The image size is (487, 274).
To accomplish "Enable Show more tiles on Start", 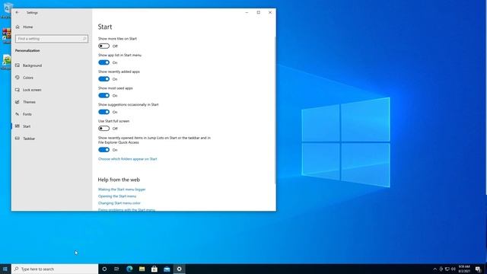I will point(103,46).
